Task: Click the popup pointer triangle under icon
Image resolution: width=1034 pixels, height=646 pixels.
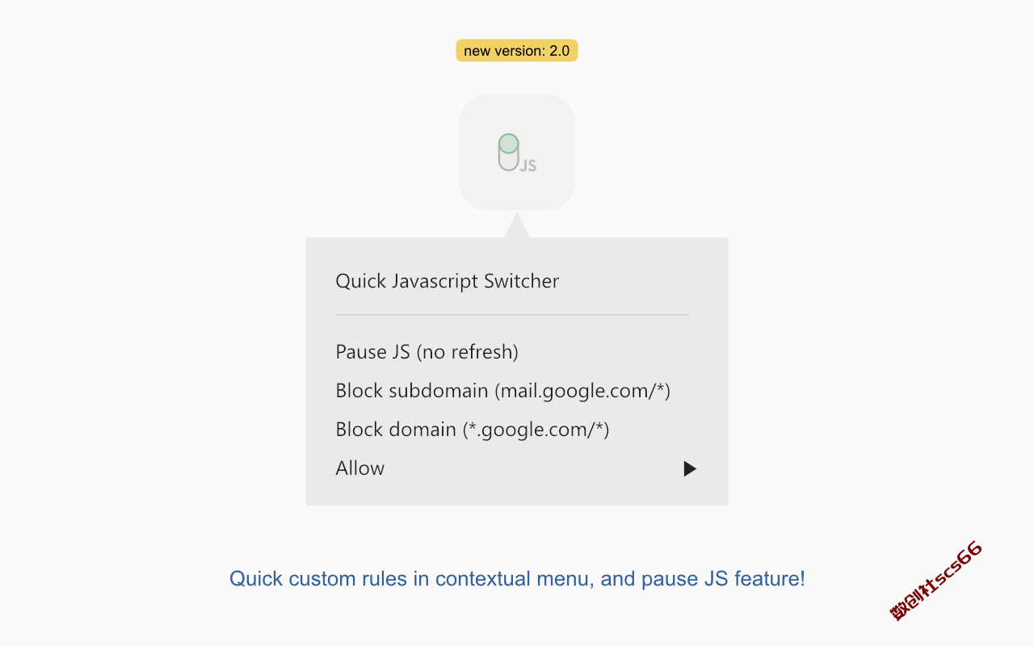Action: click(517, 225)
